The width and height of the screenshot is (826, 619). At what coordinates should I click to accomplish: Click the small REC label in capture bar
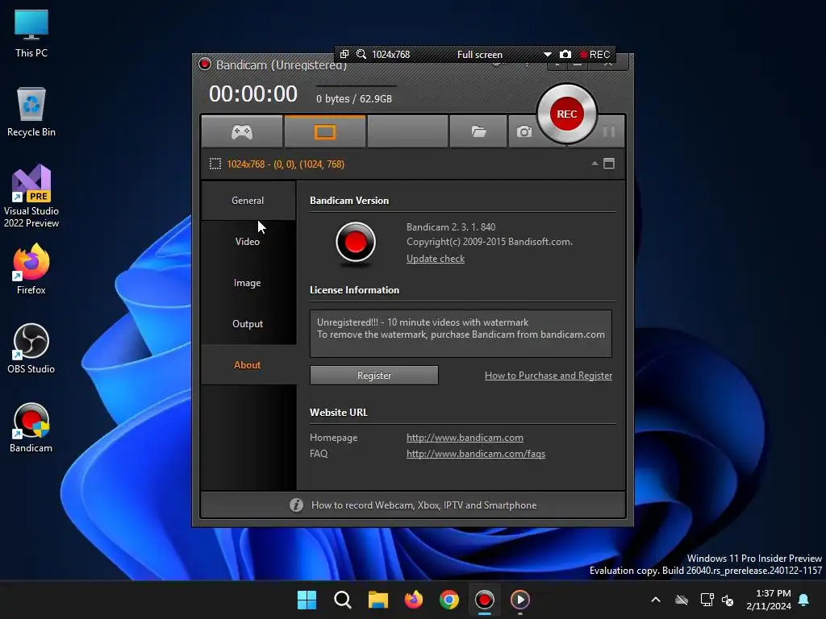click(595, 54)
